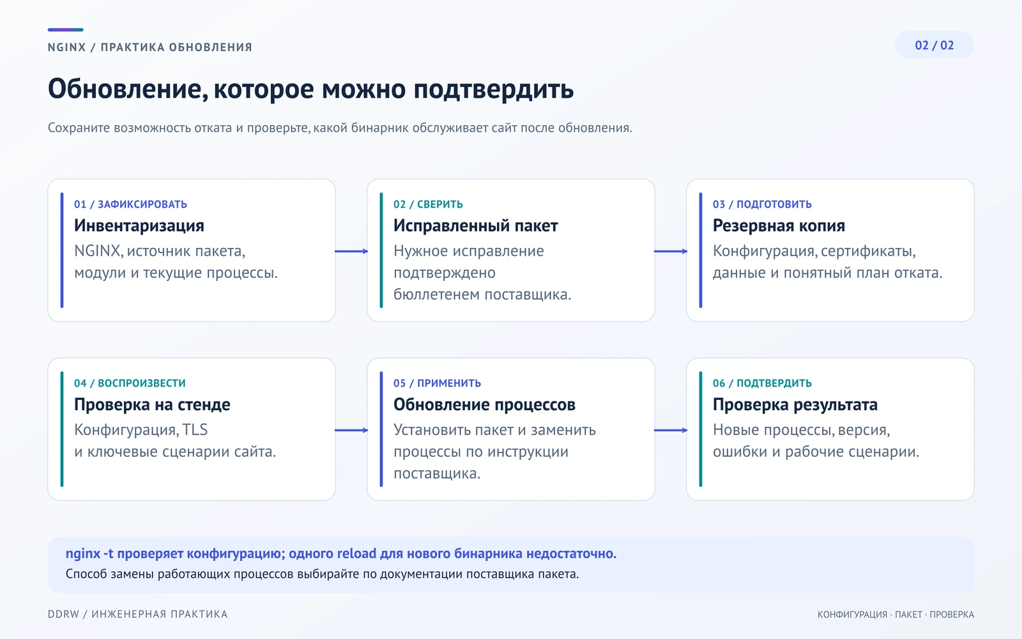Click the description "NGINX, источник пакета, модули и текущие процессы."
Screen dimensions: 1022x639
(x=176, y=262)
